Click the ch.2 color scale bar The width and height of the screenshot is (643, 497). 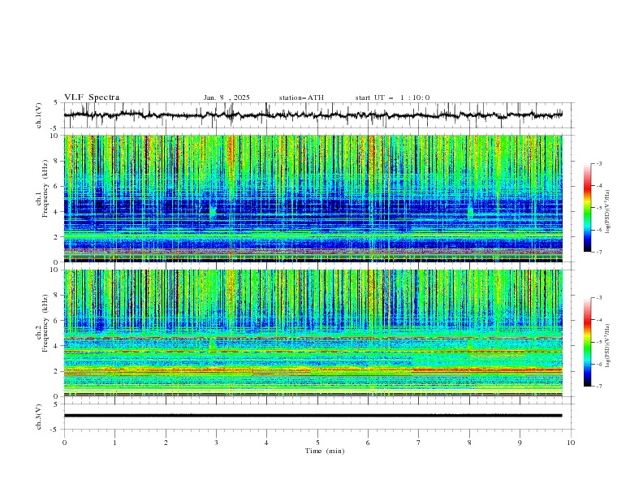(587, 342)
